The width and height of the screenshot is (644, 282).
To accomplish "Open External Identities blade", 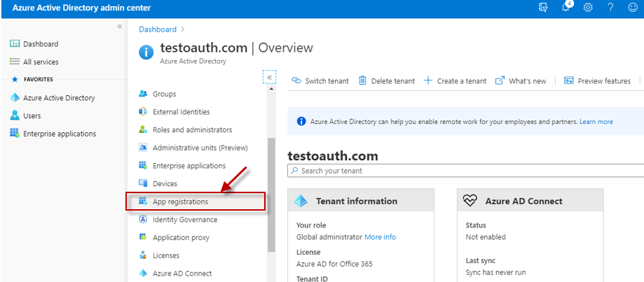I will pyautogui.click(x=181, y=112).
